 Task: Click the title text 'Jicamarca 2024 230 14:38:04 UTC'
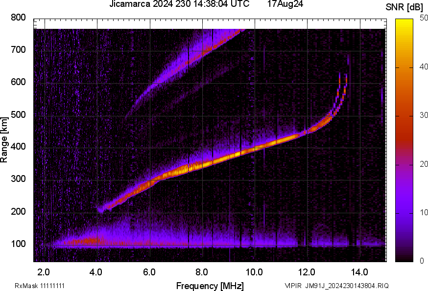(179, 4)
